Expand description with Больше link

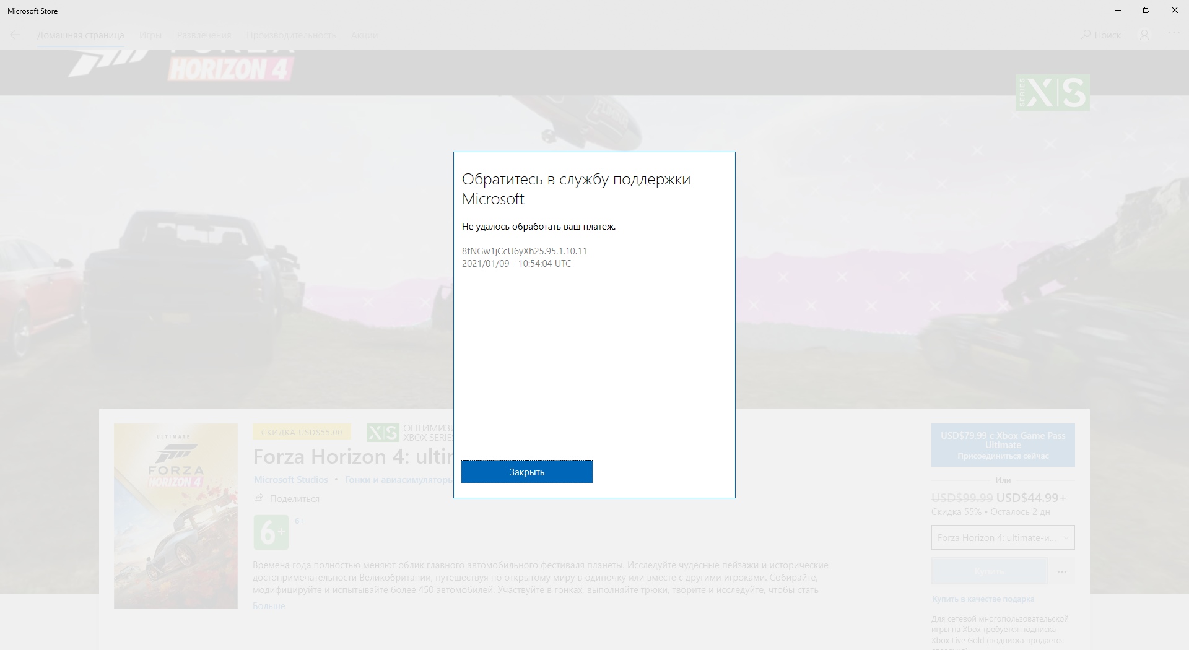269,606
